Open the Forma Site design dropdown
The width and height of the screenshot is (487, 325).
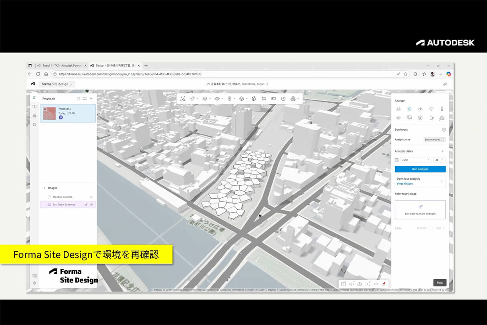[x=57, y=84]
